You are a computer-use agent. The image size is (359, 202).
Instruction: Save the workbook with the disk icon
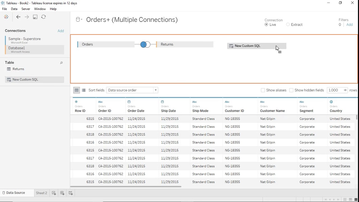35,17
